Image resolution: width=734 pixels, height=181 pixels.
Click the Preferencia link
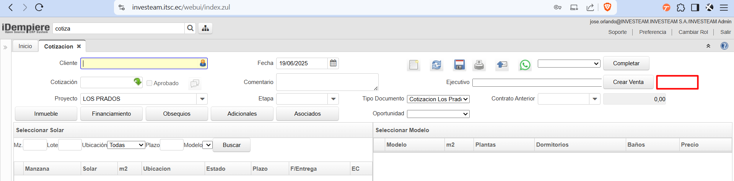coord(653,32)
